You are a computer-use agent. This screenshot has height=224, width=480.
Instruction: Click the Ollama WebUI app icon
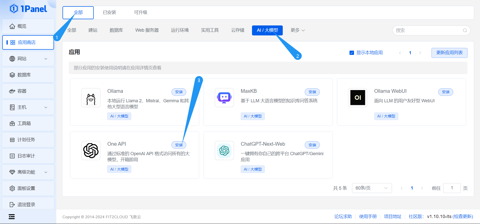(x=357, y=98)
